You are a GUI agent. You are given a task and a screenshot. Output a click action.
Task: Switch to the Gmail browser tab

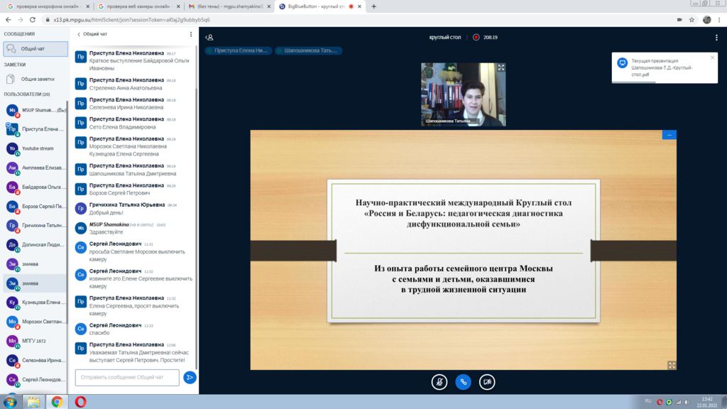(227, 6)
